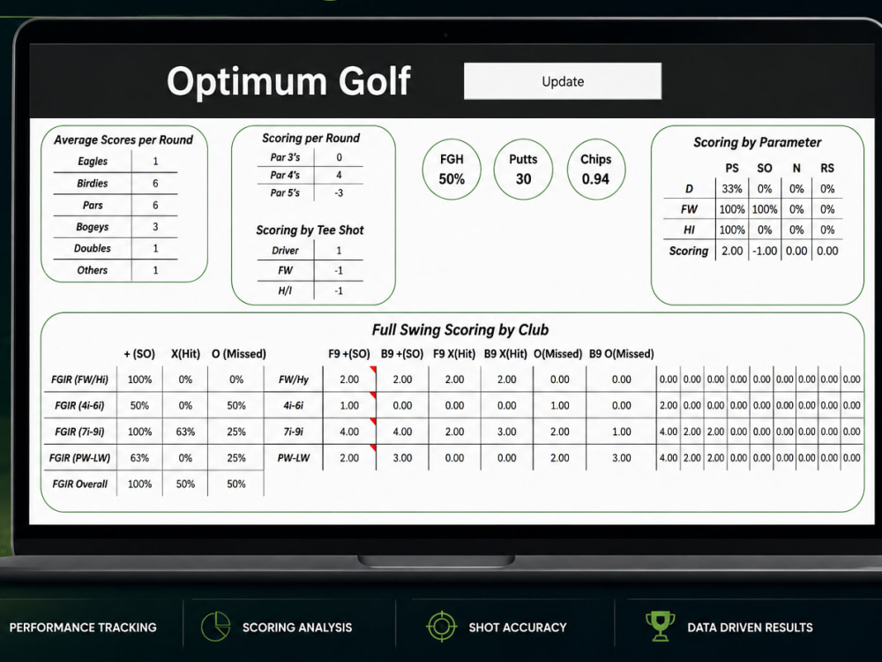
Task: Select the Birdies row value
Action: tap(155, 184)
